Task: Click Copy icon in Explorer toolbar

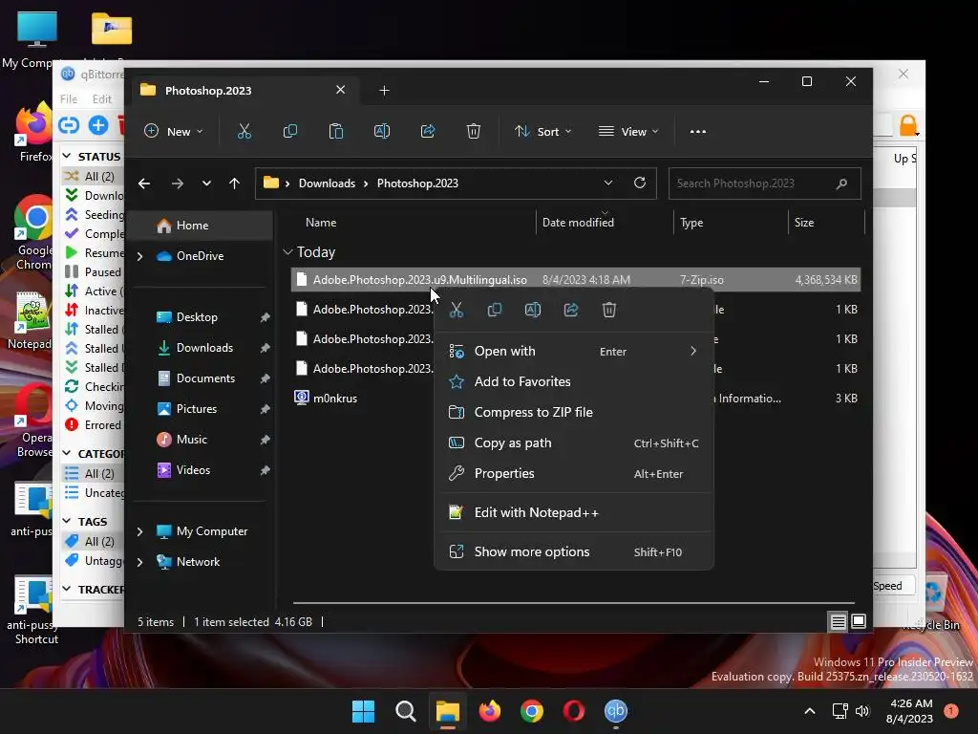Action: pos(290,131)
